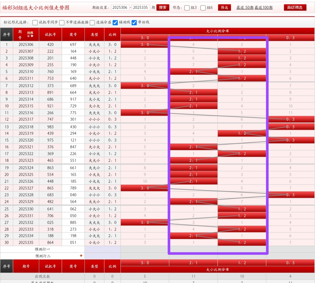
Task: Click the 排序 sort arrows in header
Action: [x=30, y=34]
